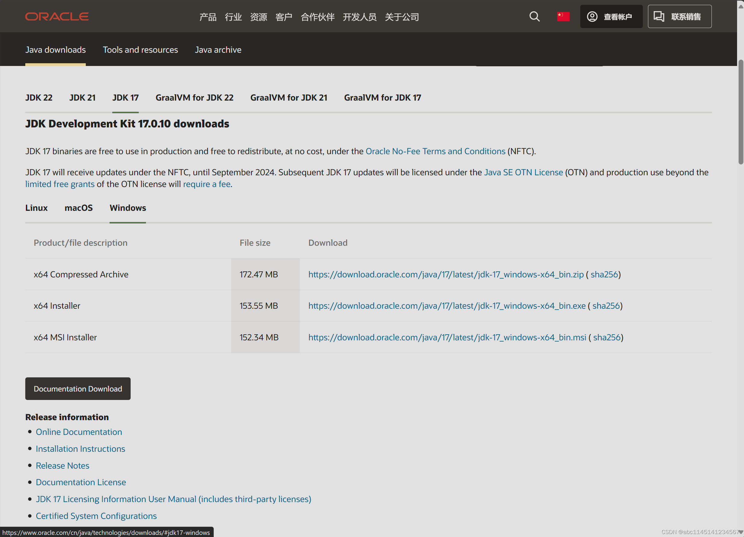The height and width of the screenshot is (537, 744).
Task: Open the Installation Instructions page
Action: (80, 449)
